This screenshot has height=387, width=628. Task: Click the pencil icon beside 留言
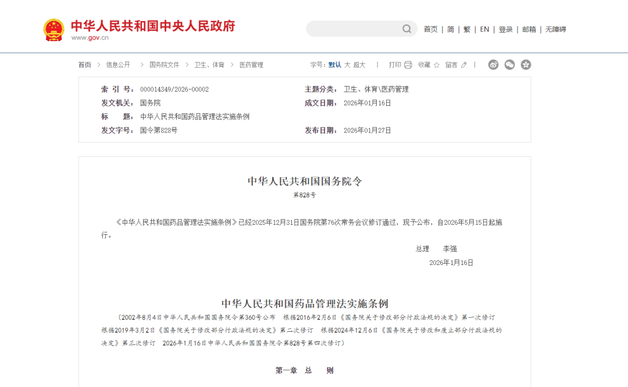coord(463,65)
